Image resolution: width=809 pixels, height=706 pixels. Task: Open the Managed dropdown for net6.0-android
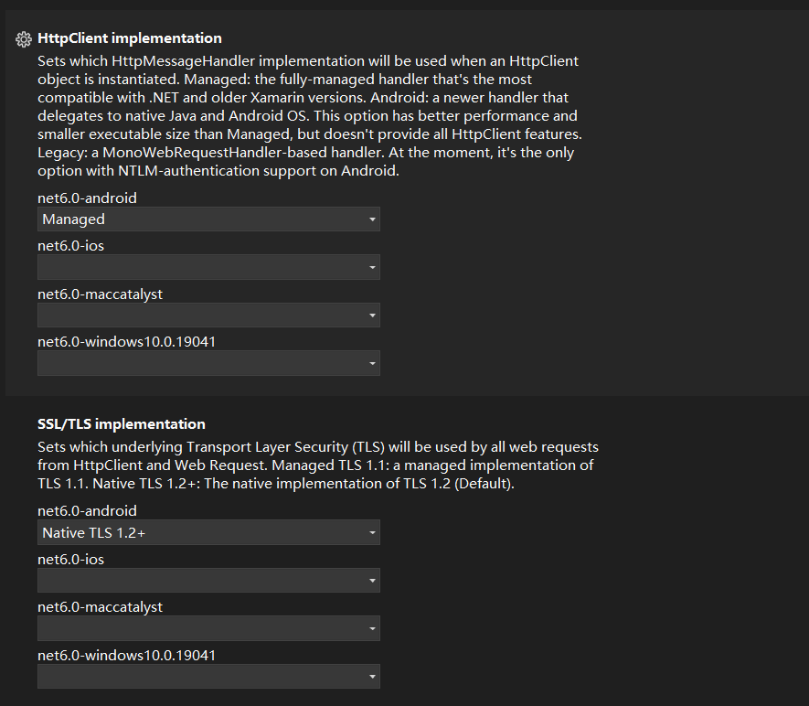pyautogui.click(x=208, y=219)
